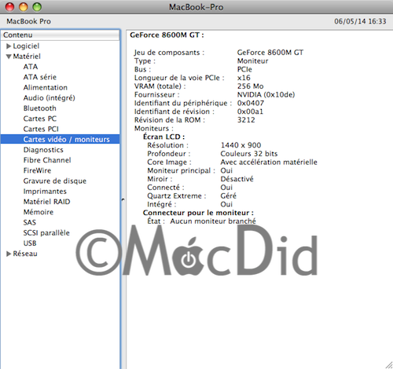Open the Bluetooth section
The image size is (393, 369).
click(40, 108)
